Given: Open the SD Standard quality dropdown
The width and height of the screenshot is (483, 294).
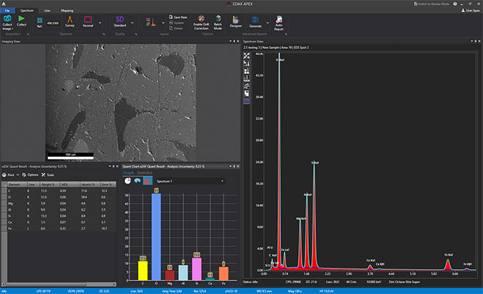Looking at the screenshot, I should pyautogui.click(x=132, y=23).
